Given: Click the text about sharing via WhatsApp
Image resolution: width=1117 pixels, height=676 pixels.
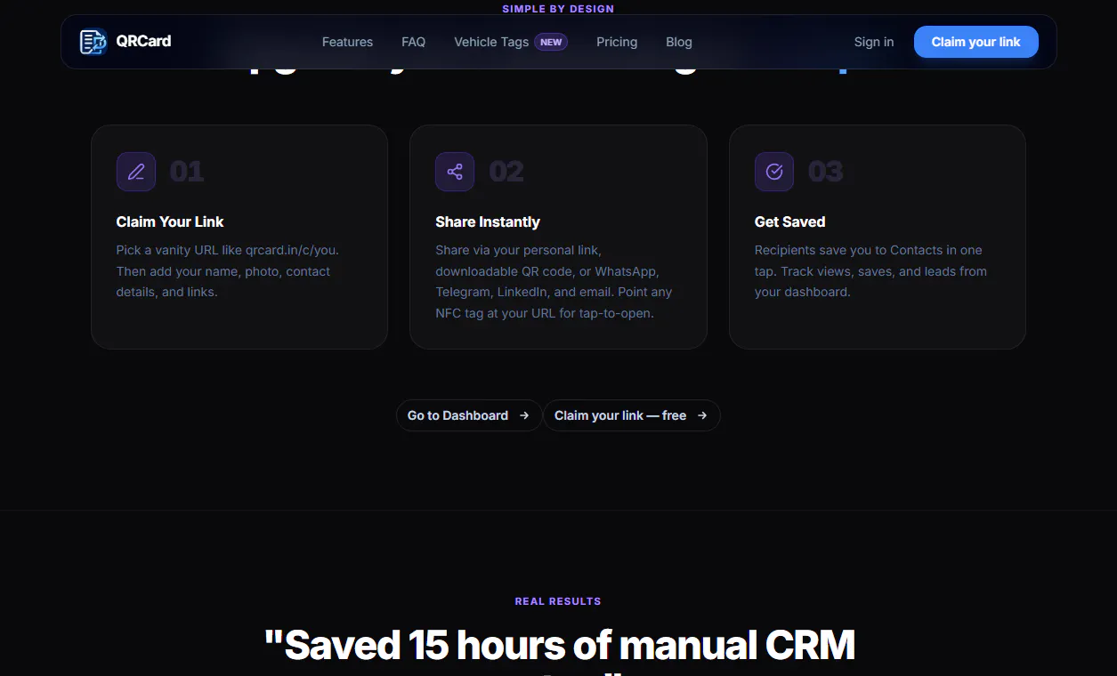Looking at the screenshot, I should [554, 281].
